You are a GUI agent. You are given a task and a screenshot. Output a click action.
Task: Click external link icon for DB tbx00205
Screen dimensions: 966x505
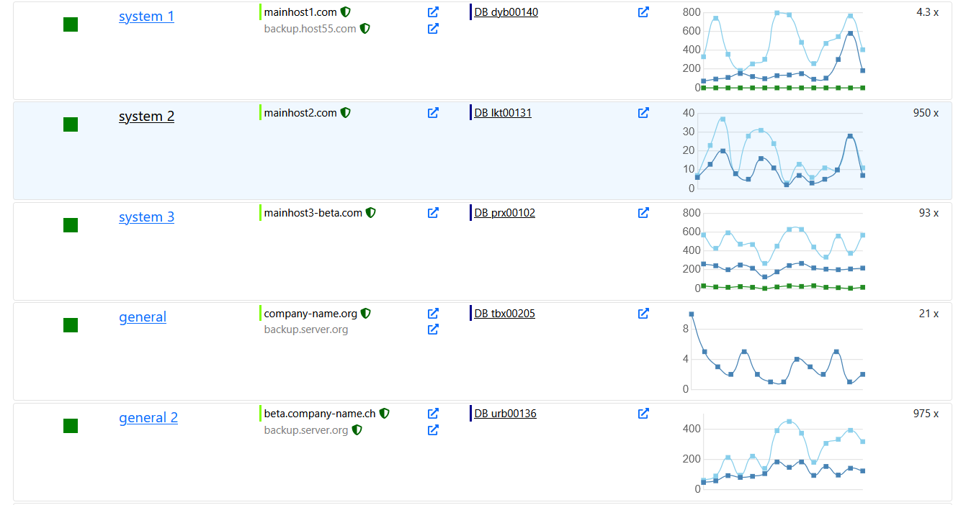point(643,314)
